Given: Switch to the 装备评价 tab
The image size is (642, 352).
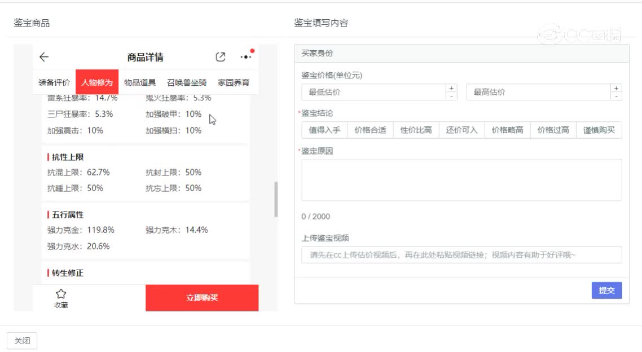Looking at the screenshot, I should (x=54, y=82).
